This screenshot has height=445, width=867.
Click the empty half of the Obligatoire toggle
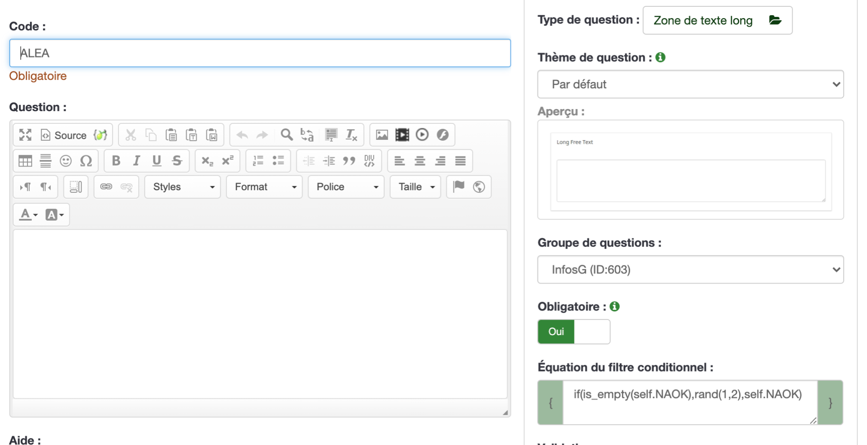click(592, 332)
